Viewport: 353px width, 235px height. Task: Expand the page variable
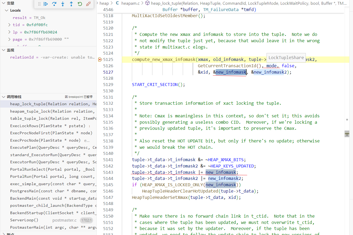(10, 39)
